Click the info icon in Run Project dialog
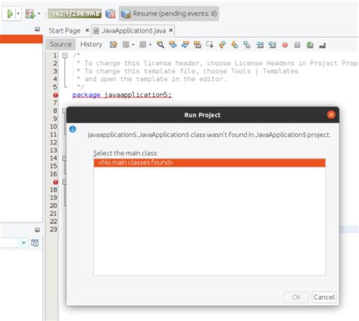This screenshot has height=321, width=359. coord(73,129)
